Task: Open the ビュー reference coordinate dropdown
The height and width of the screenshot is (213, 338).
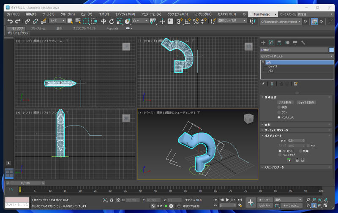Action: coord(140,21)
